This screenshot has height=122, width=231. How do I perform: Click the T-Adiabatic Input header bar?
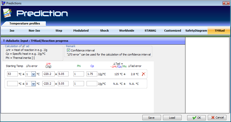pos(93,41)
